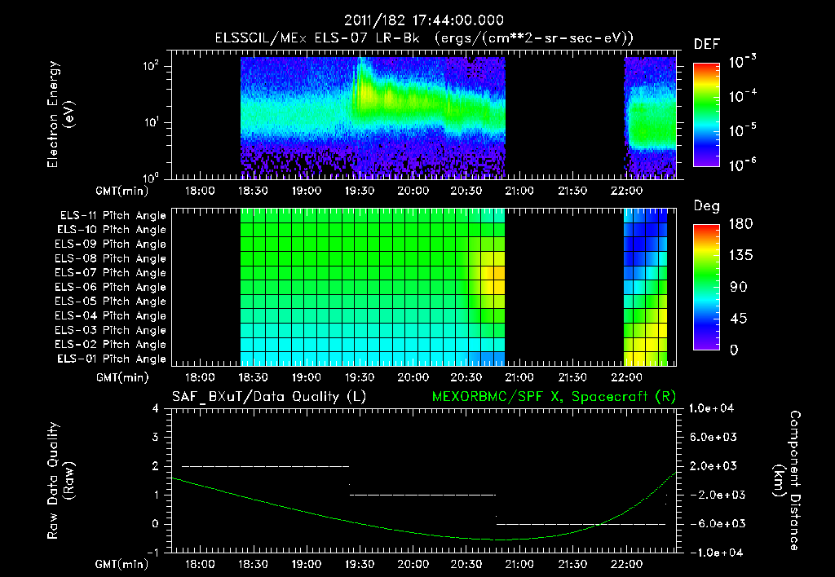835x577 pixels.
Task: Click the SAF_BXuT/Data Quality (L) title
Action: tap(269, 397)
